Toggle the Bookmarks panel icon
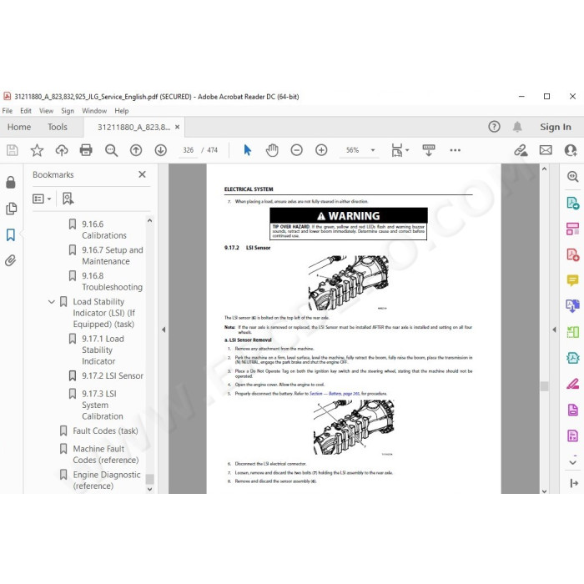Screen dimensions: 584x584 (x=11, y=234)
